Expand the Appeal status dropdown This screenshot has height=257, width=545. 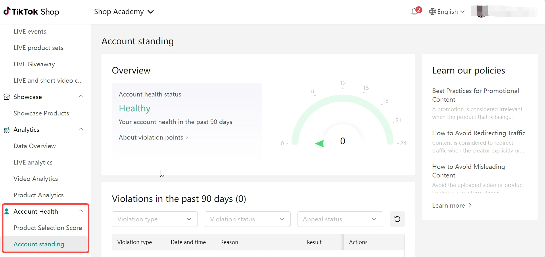pos(340,219)
